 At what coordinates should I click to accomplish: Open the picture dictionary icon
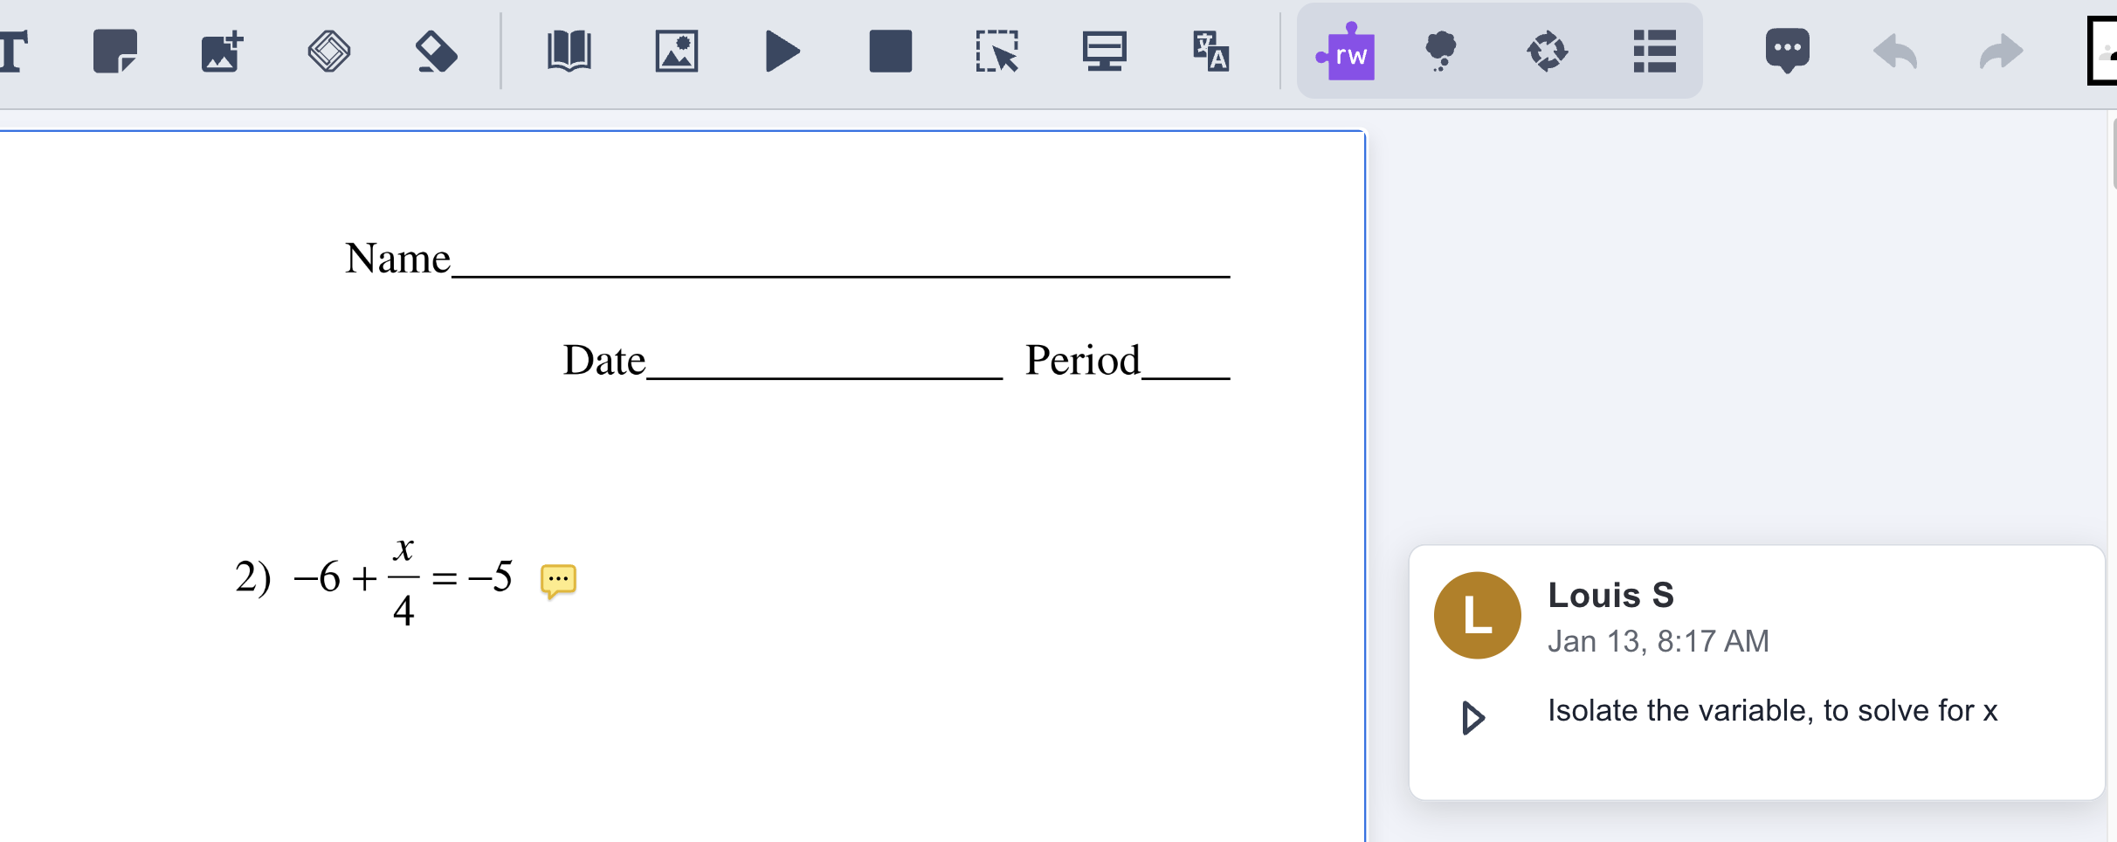click(677, 52)
